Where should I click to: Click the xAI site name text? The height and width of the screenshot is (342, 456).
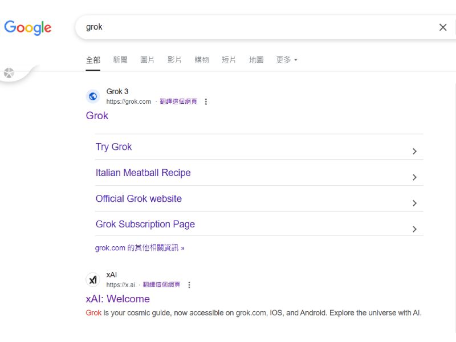[112, 275]
